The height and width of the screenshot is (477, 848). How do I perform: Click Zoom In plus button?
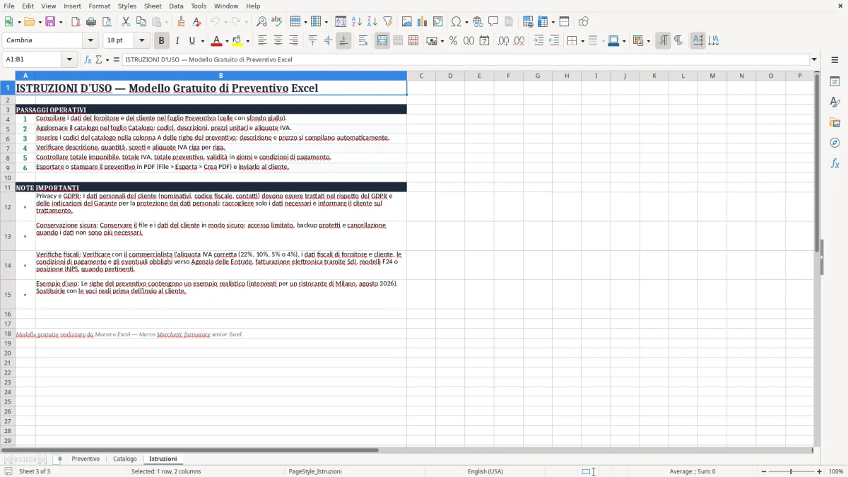tap(820, 471)
